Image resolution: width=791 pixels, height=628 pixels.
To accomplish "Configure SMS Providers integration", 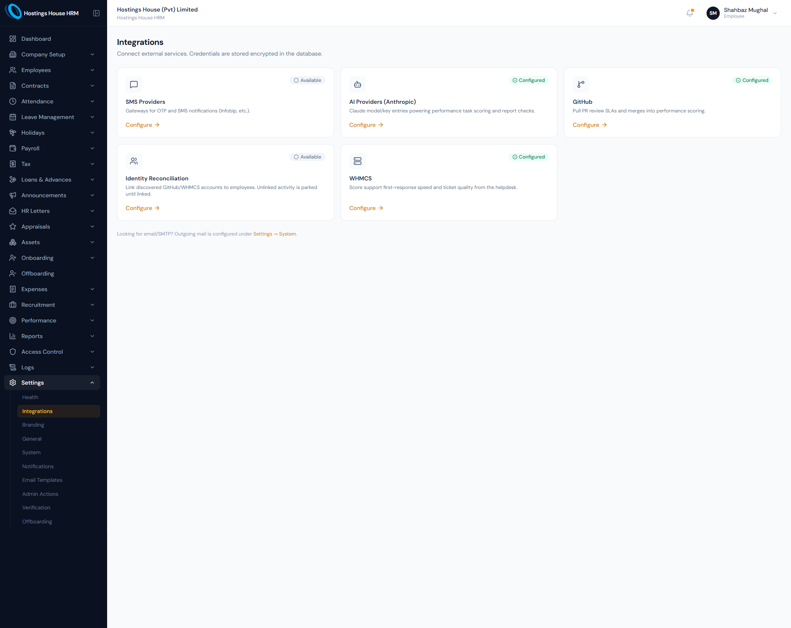I will coord(143,125).
